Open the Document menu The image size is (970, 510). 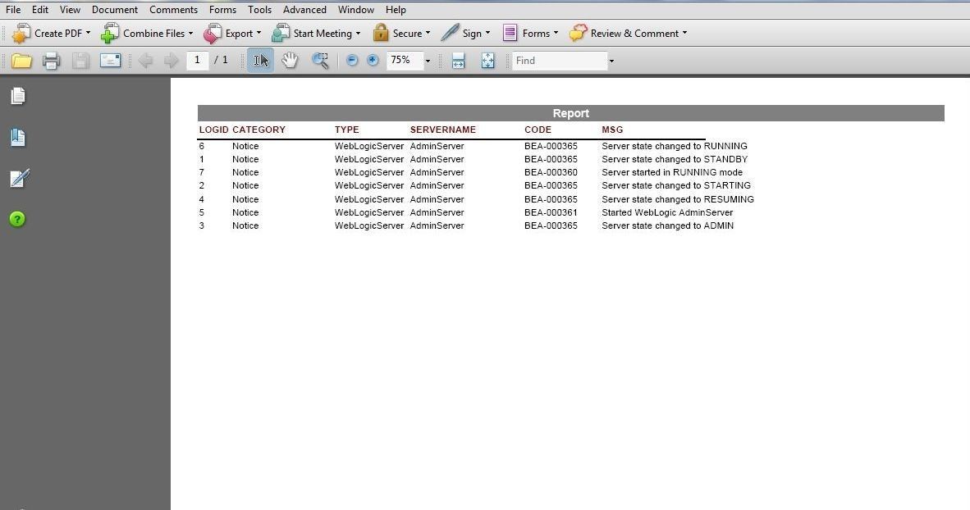114,10
